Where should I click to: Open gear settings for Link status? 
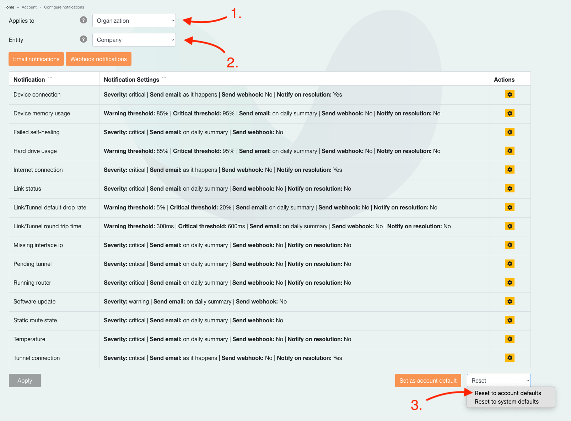(x=510, y=188)
